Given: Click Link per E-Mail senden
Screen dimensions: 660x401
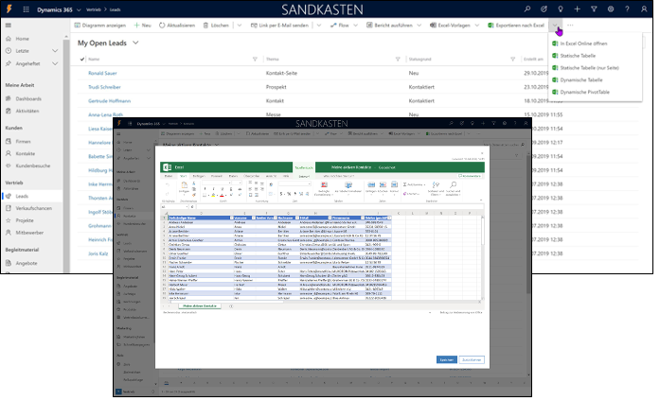Looking at the screenshot, I should [x=279, y=26].
